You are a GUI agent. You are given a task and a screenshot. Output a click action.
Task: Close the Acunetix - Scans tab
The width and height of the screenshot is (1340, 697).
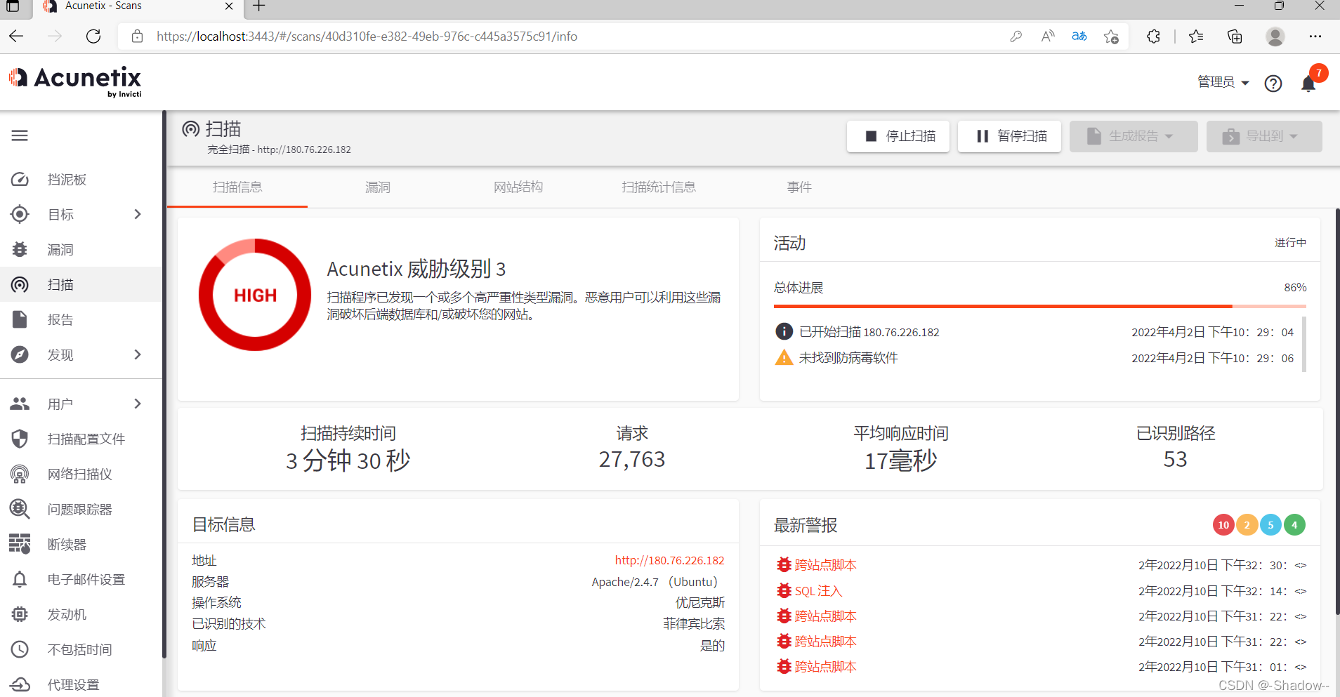pos(229,6)
